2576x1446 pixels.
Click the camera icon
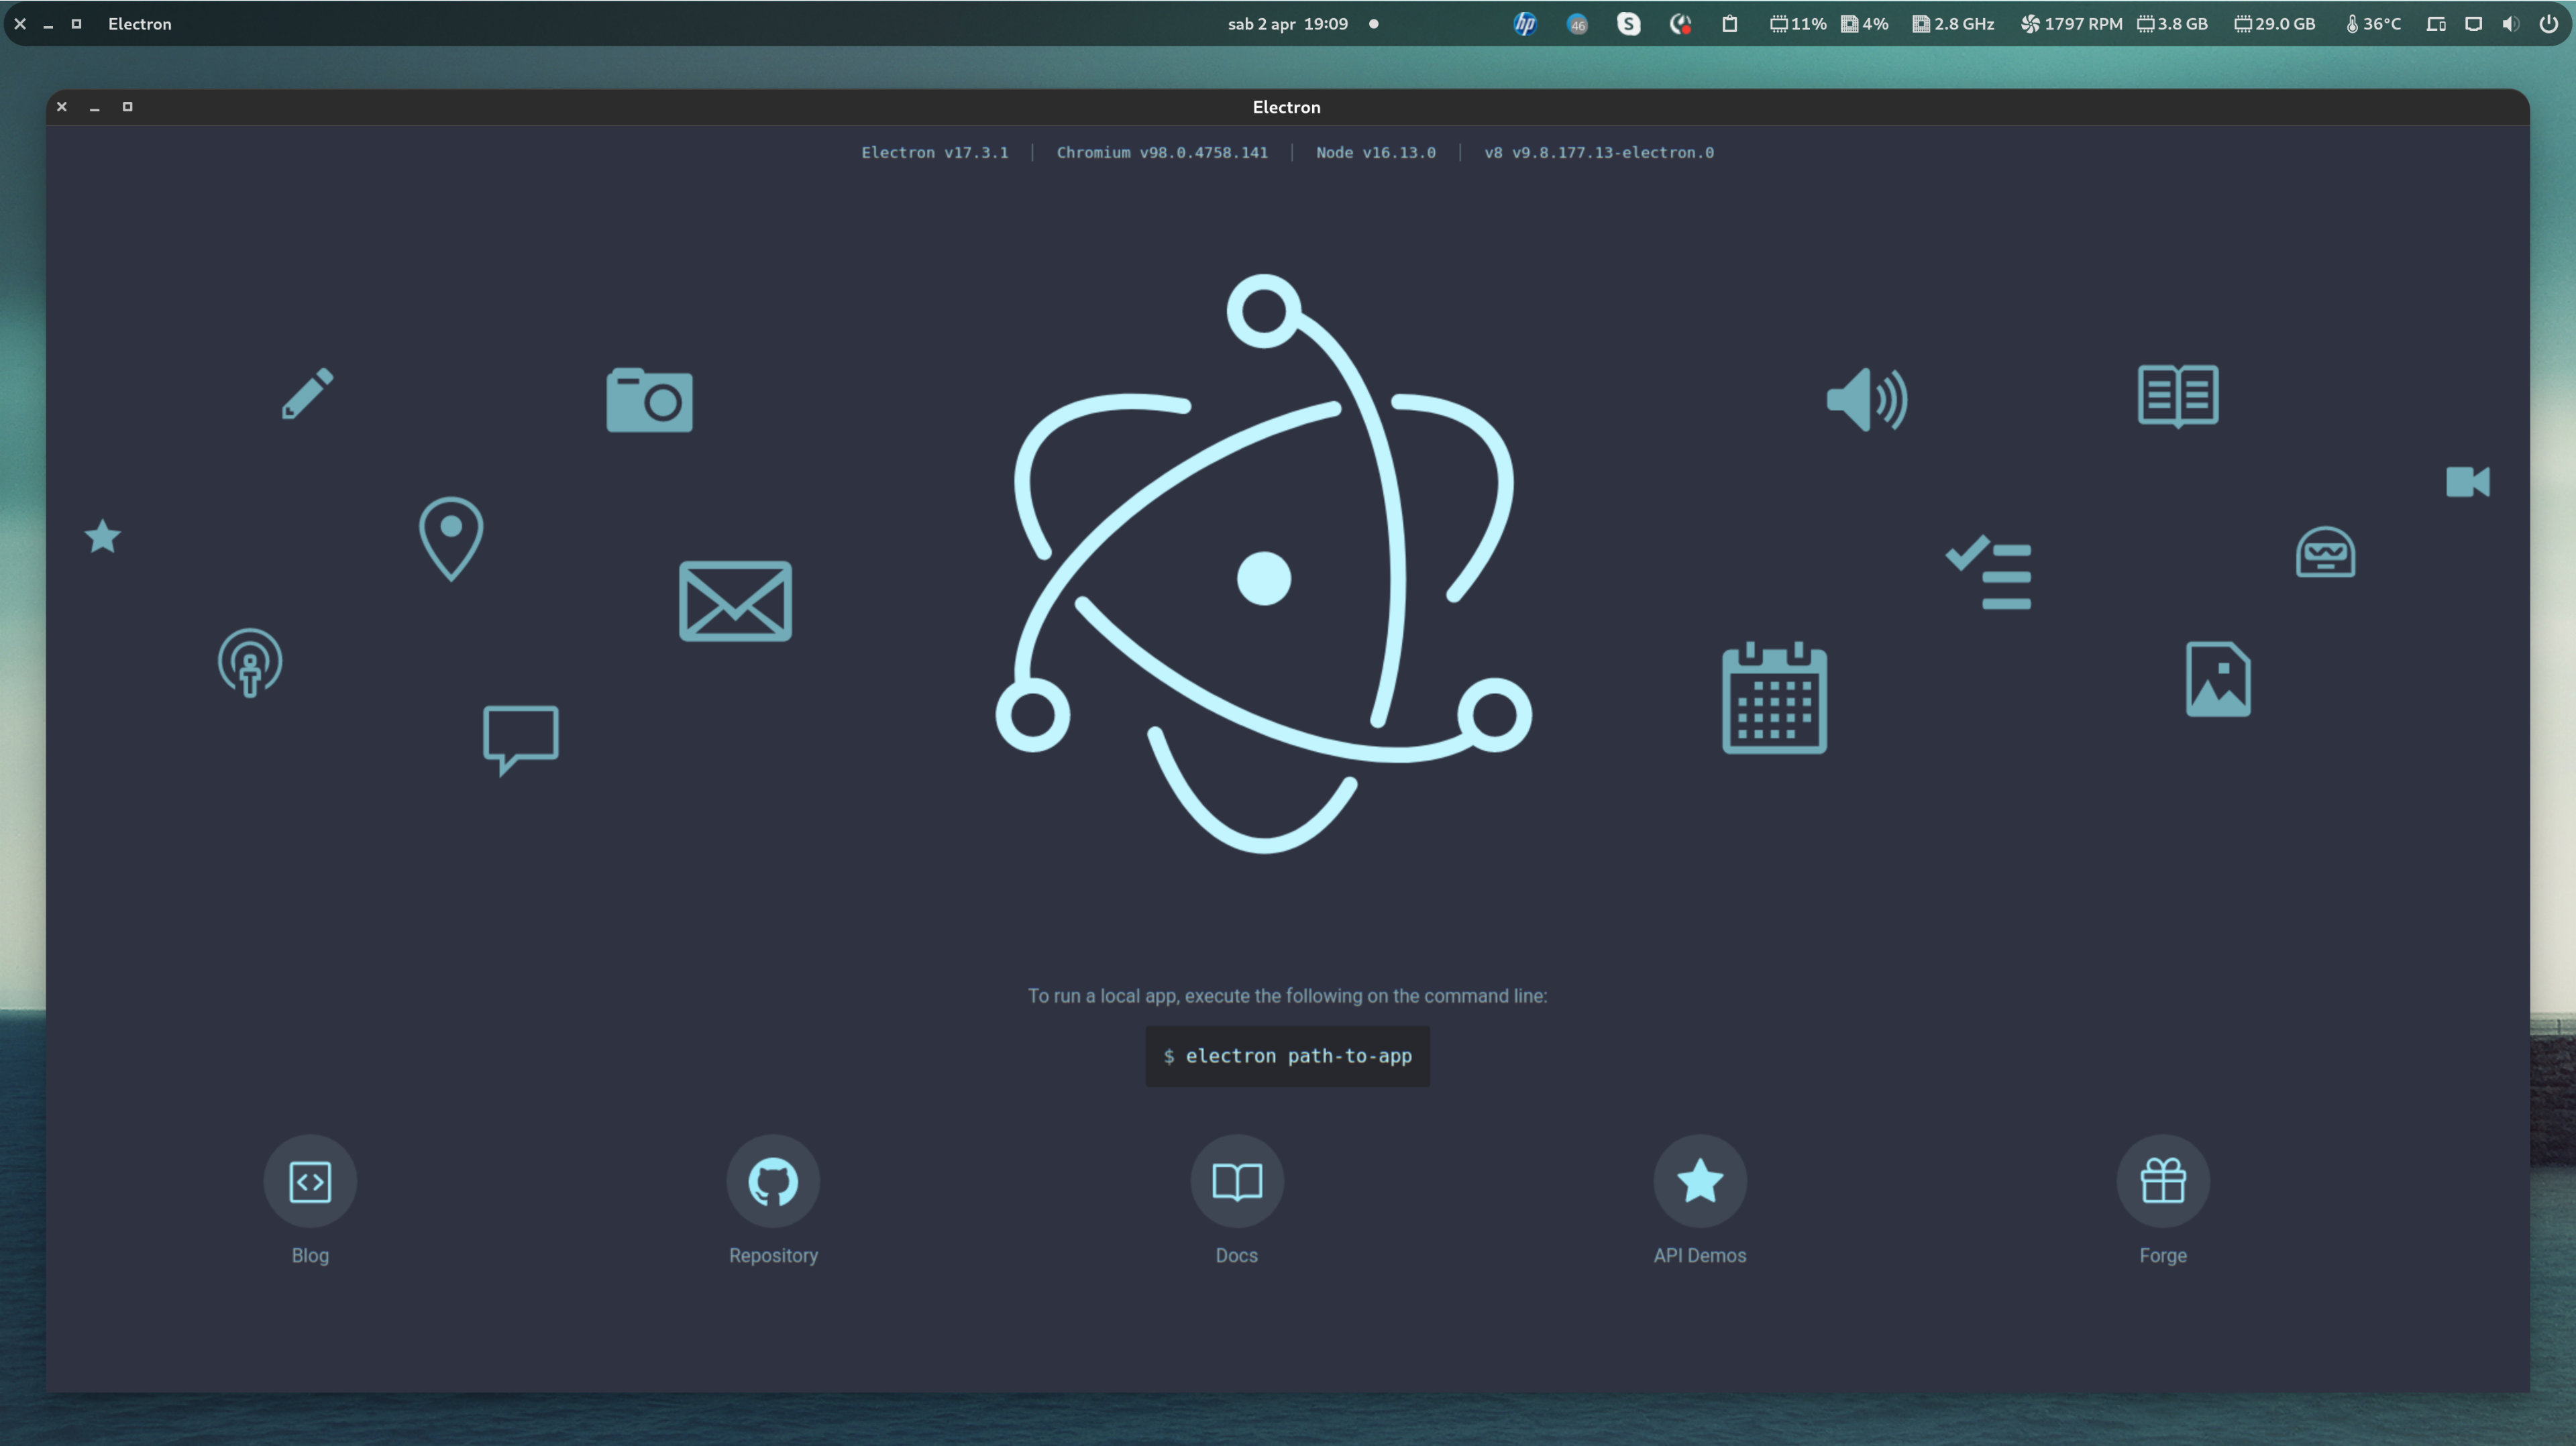tap(649, 401)
